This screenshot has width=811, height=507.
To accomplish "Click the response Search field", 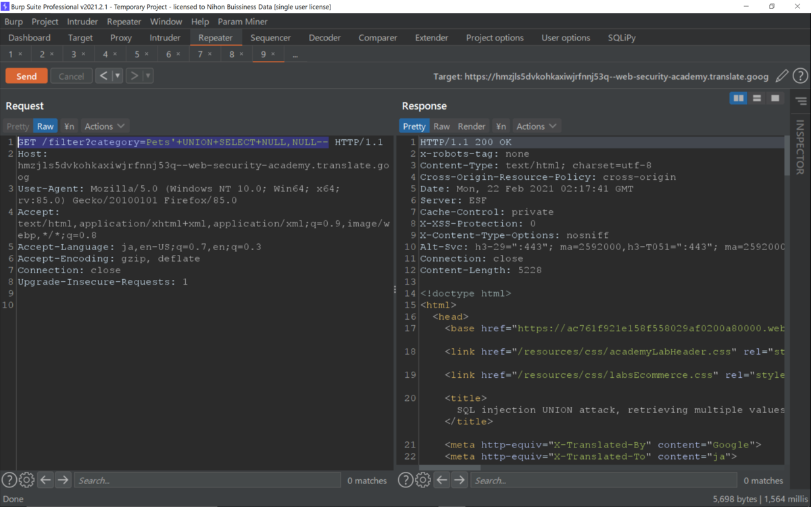I will point(604,480).
